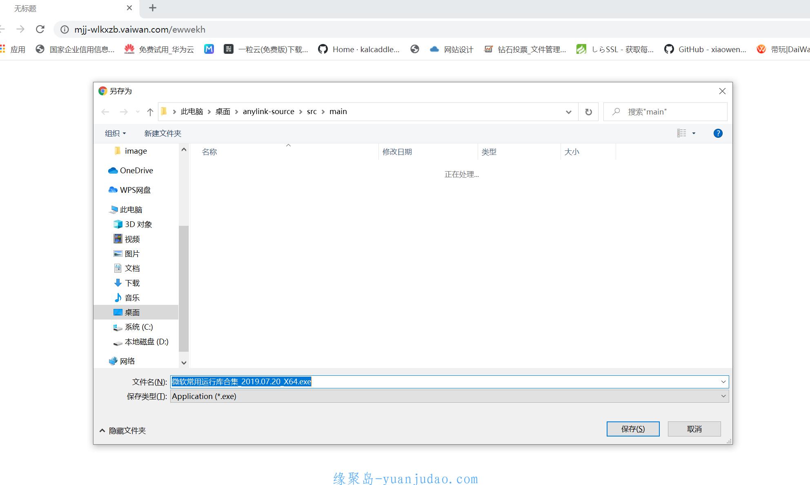The width and height of the screenshot is (810, 485).
Task: Open Home · kalcaddle GitHub bookmark
Action: pos(359,49)
